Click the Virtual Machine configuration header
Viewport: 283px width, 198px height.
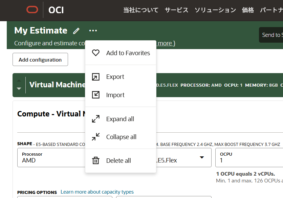point(148,85)
